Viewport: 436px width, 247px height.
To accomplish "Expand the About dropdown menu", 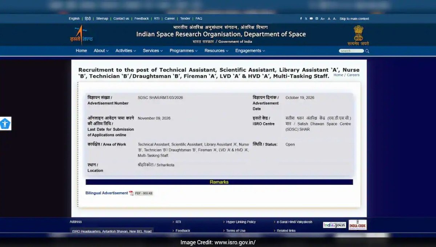I will [x=101, y=51].
